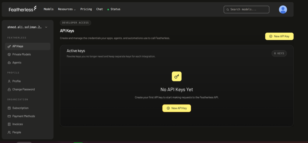
Task: Click the person icon beside Profile
Action: [x=9, y=81]
